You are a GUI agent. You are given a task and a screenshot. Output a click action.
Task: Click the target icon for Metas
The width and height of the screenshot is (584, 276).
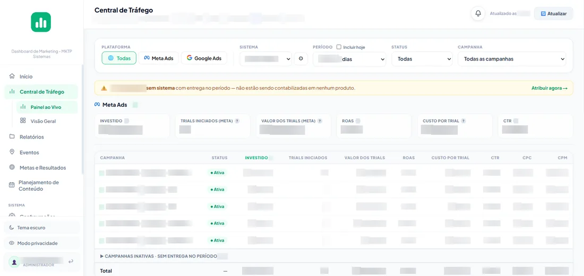12,167
